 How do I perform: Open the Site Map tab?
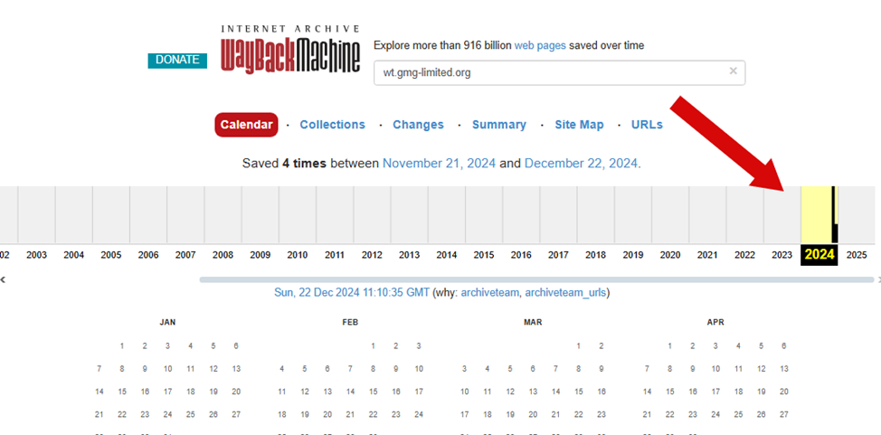(x=579, y=125)
